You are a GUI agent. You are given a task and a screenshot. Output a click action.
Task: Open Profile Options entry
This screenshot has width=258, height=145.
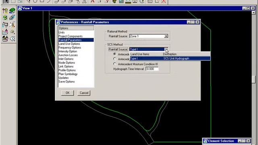[67, 70]
